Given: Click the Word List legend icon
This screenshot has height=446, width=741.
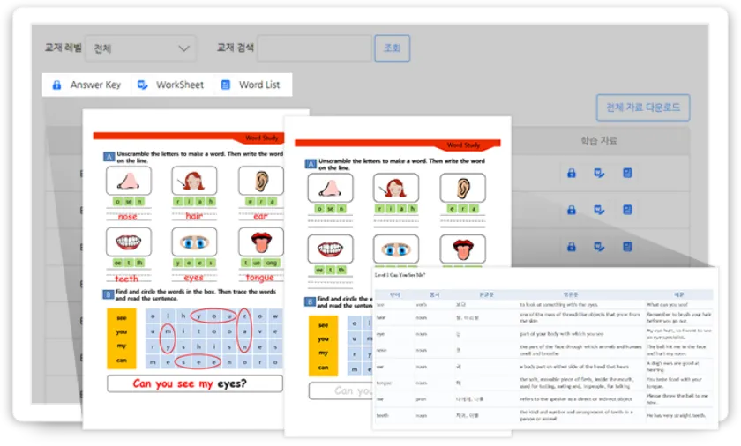Looking at the screenshot, I should [226, 85].
